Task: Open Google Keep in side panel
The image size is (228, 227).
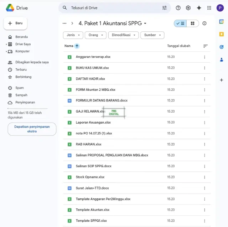Action: coord(221,34)
